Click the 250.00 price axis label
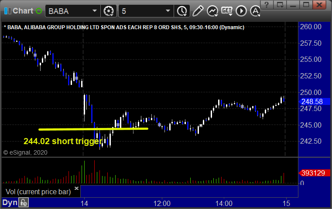Image resolution: width=332 pixels, height=209 pixels. pos(311,92)
